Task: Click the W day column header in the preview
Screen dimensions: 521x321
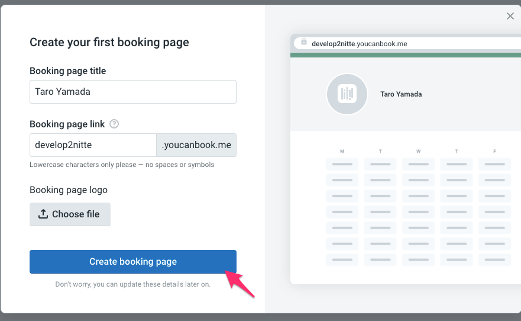Action: [x=418, y=152]
